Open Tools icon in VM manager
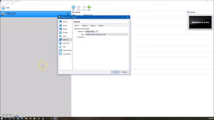Viewport: 214px width, 120px height. point(3,8)
